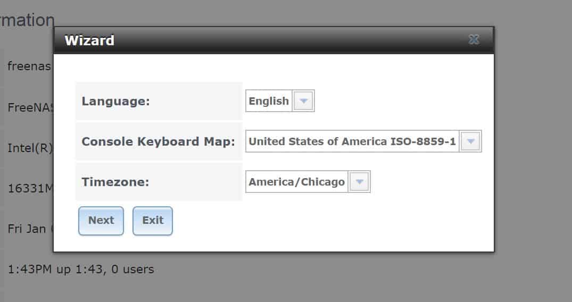The width and height of the screenshot is (572, 302).
Task: Leave the wizard with the Exit button
Action: click(x=153, y=221)
